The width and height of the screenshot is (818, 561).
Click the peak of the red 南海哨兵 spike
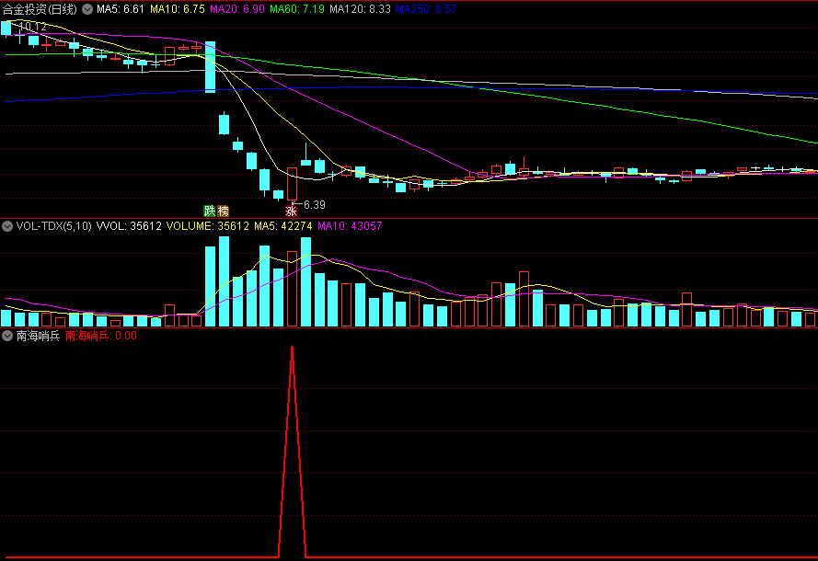click(293, 348)
